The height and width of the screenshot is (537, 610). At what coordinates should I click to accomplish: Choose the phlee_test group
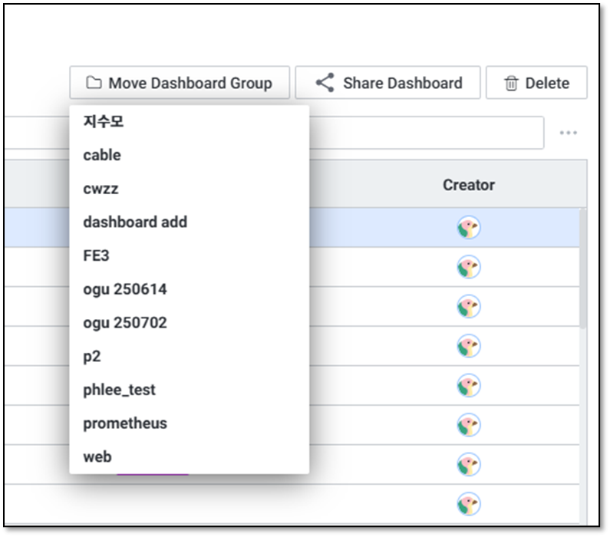119,390
